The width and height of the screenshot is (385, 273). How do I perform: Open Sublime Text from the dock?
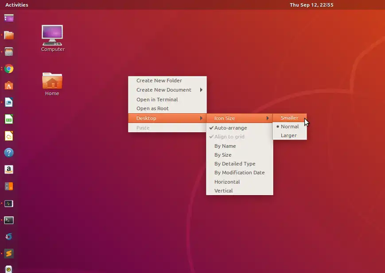[8, 254]
